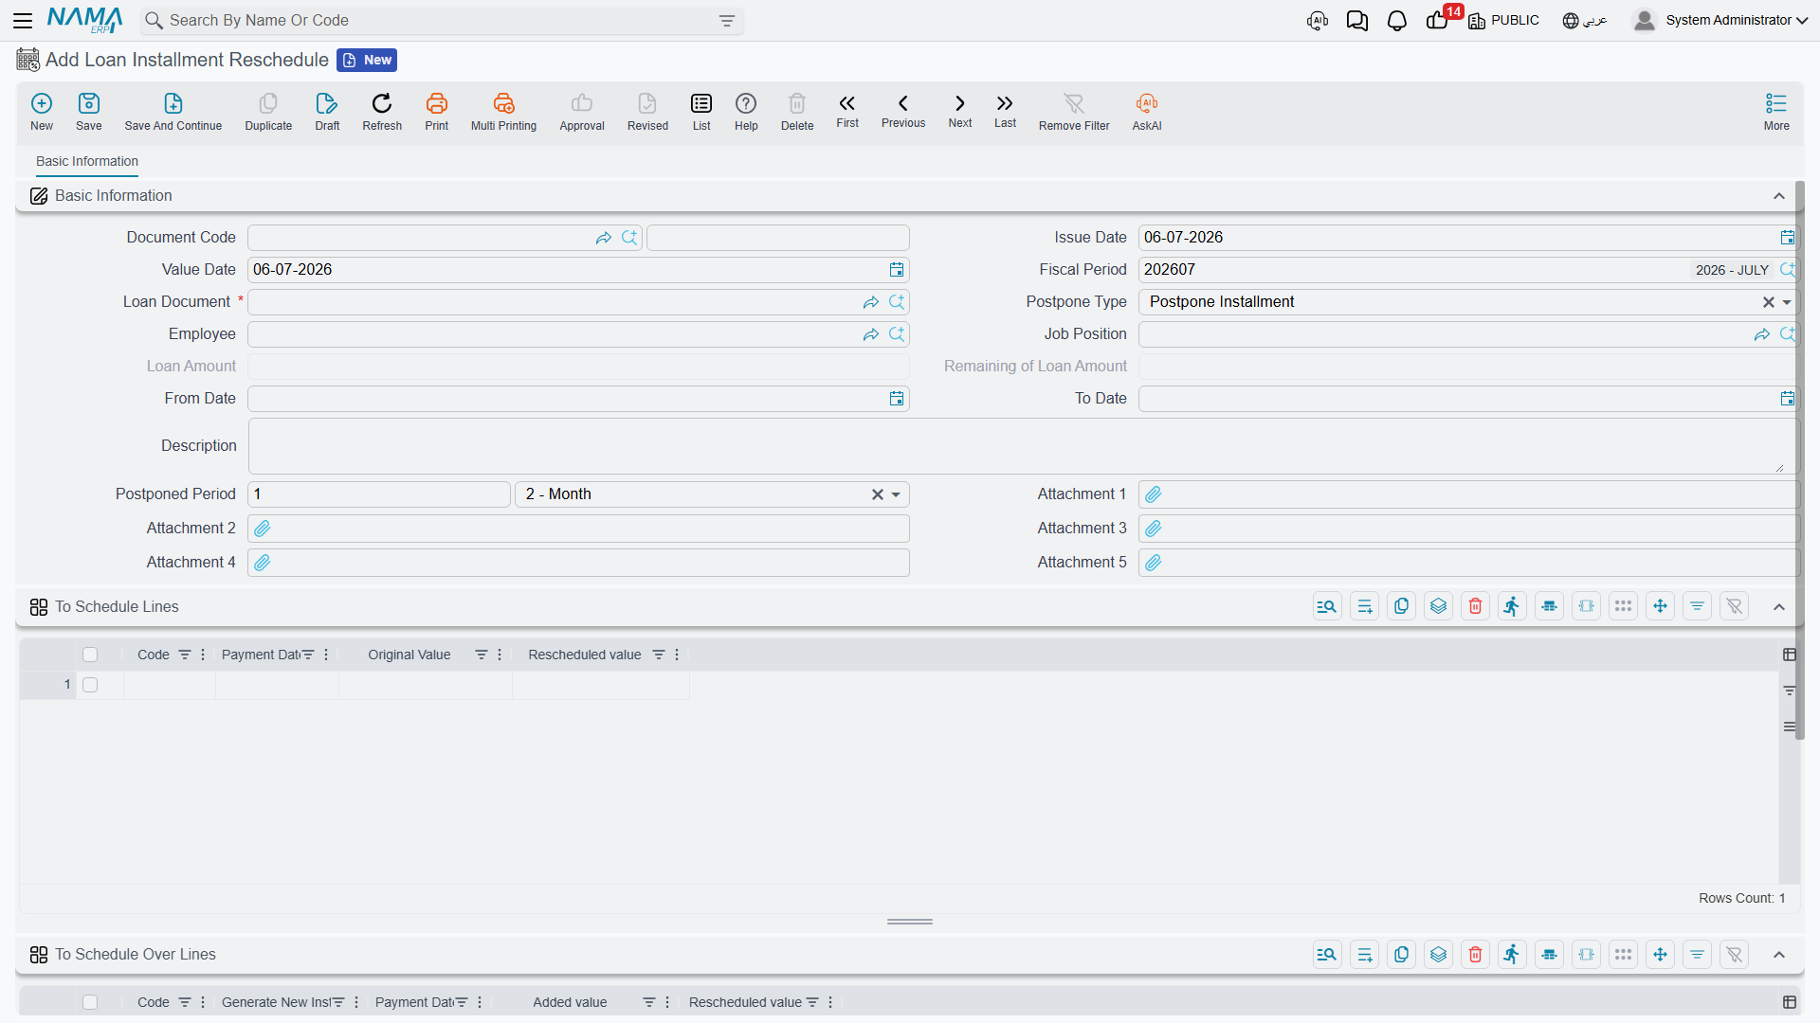
Task: Open the System Administrator user menu
Action: click(1720, 21)
